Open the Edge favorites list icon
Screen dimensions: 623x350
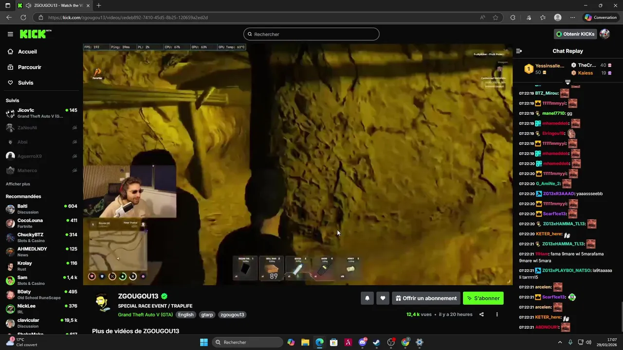tap(543, 17)
